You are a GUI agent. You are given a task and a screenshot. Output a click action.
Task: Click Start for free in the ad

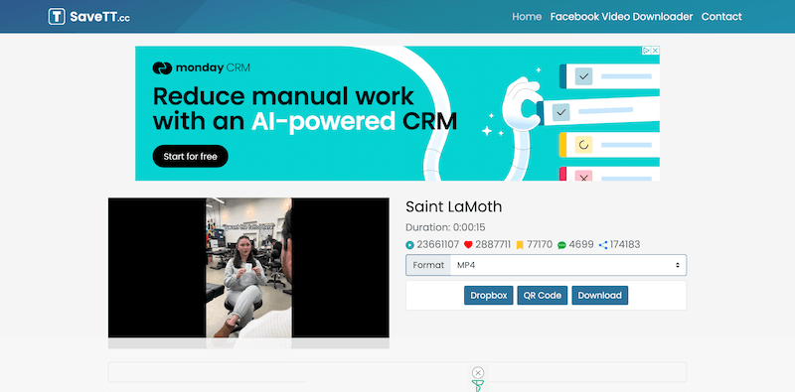pos(190,157)
